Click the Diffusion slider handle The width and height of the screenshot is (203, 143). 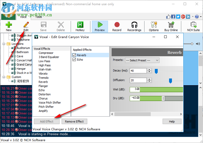(x=170, y=81)
